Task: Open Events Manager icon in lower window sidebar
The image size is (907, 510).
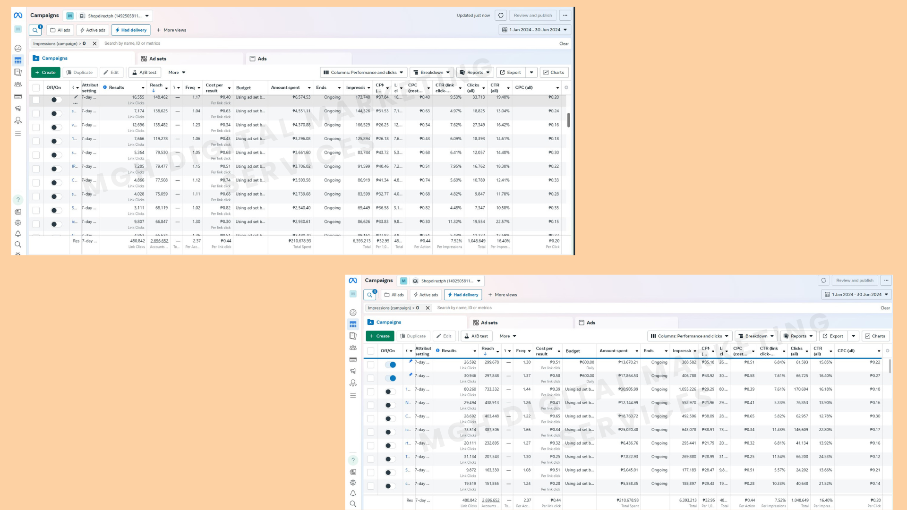Action: pyautogui.click(x=353, y=383)
